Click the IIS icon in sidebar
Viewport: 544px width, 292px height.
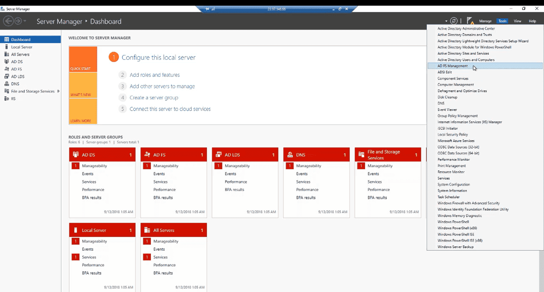tap(7, 99)
